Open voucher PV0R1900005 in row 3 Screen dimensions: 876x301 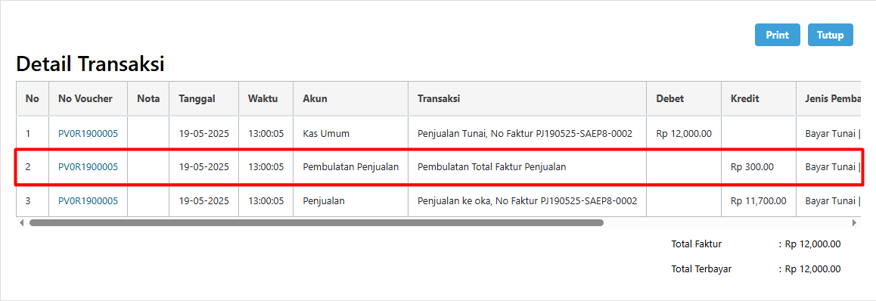click(x=88, y=200)
